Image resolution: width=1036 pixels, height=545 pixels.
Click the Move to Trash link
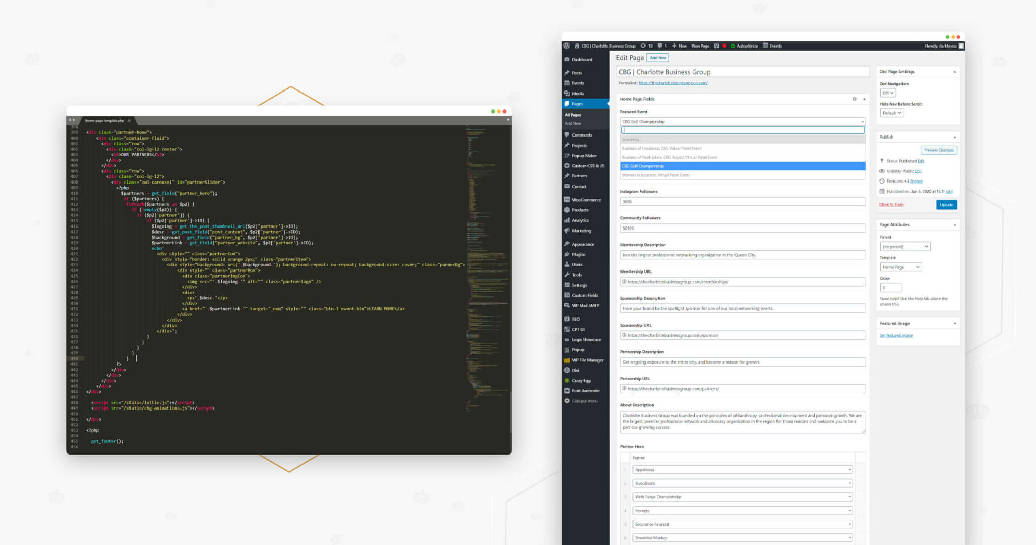[x=891, y=205]
